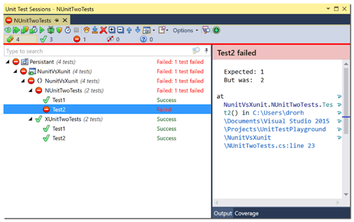Click the gray stop execution button

(76, 30)
